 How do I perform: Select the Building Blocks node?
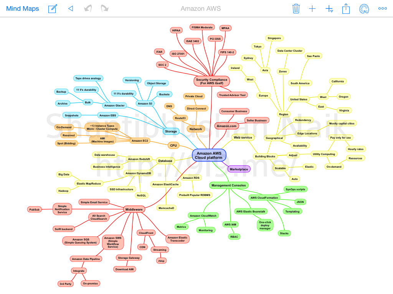[265, 157]
